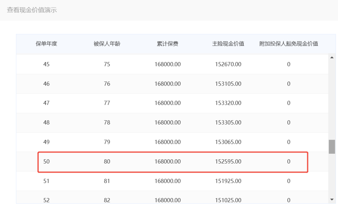
Task: Select insured age 80 in highlighted row
Action: click(107, 162)
